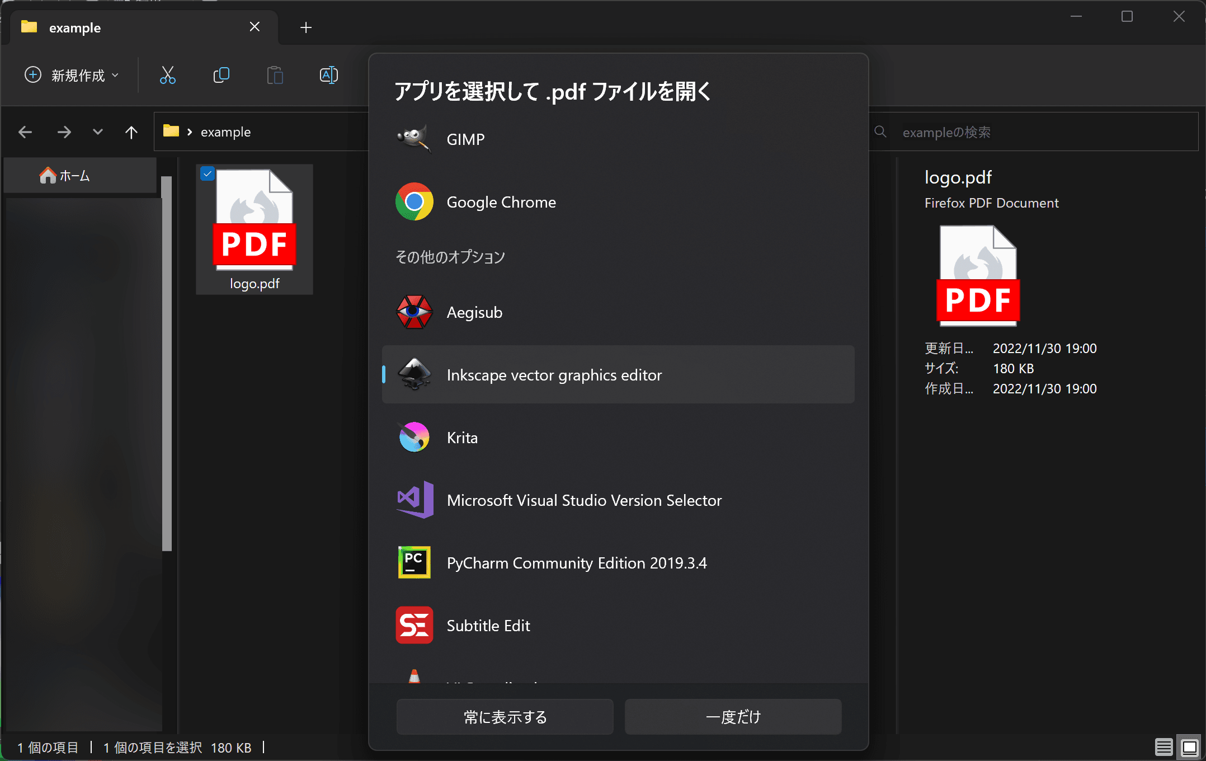1206x761 pixels.
Task: Choose GIMP to open the pdf
Action: click(618, 139)
